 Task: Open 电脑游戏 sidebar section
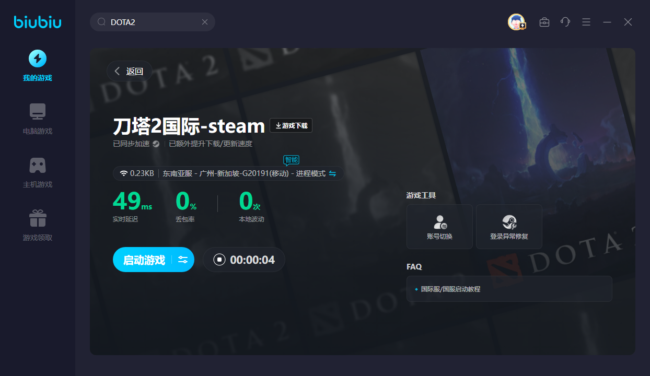pyautogui.click(x=37, y=119)
